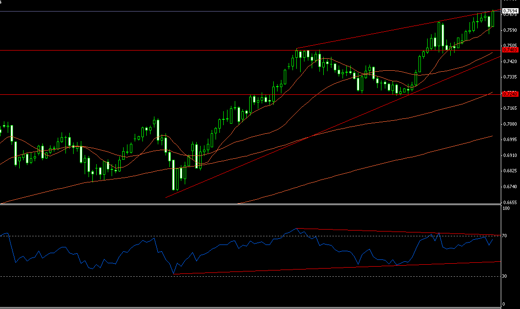Click the RSI scale value 100
The image size is (520, 309).
click(506, 208)
